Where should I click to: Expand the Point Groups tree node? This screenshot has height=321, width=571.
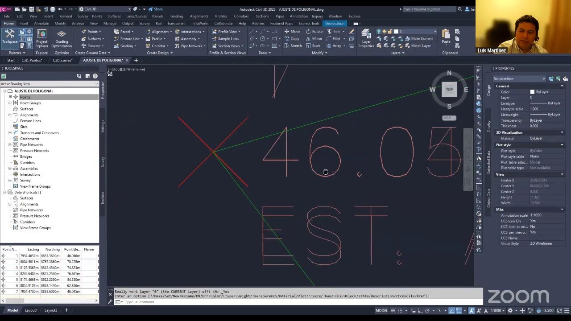(10, 103)
